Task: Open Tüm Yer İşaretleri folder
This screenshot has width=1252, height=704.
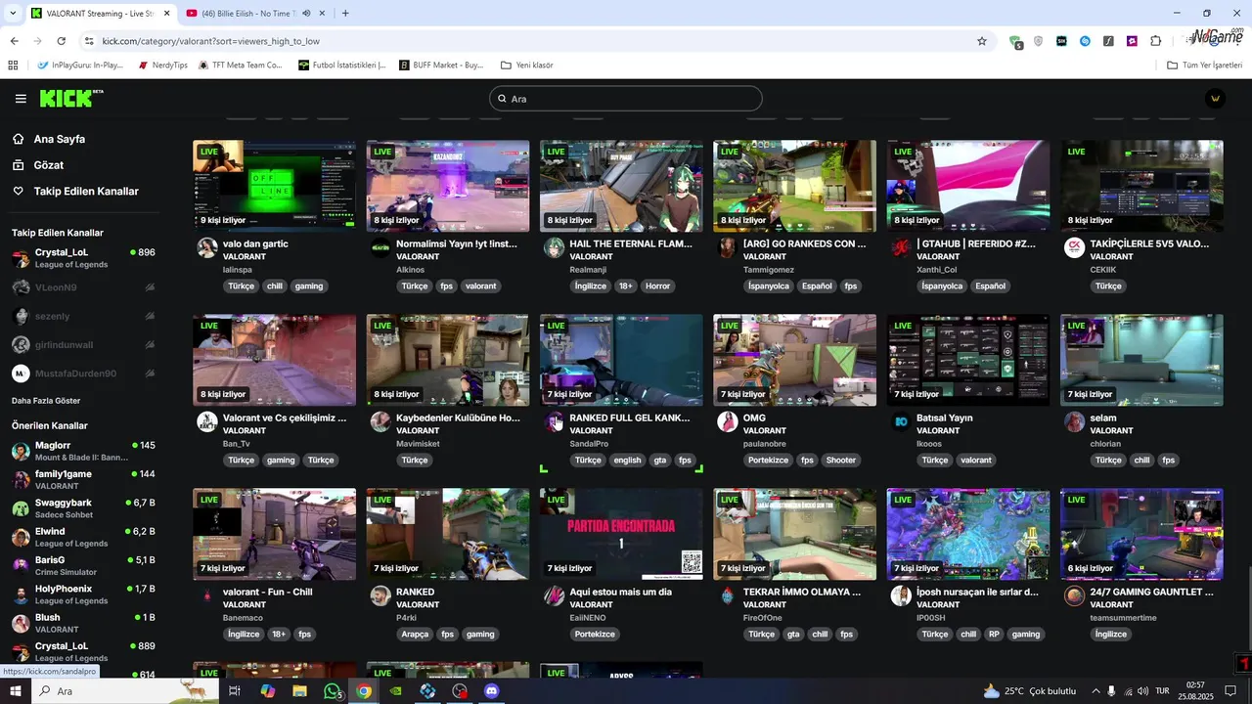Action: pos(1204,66)
